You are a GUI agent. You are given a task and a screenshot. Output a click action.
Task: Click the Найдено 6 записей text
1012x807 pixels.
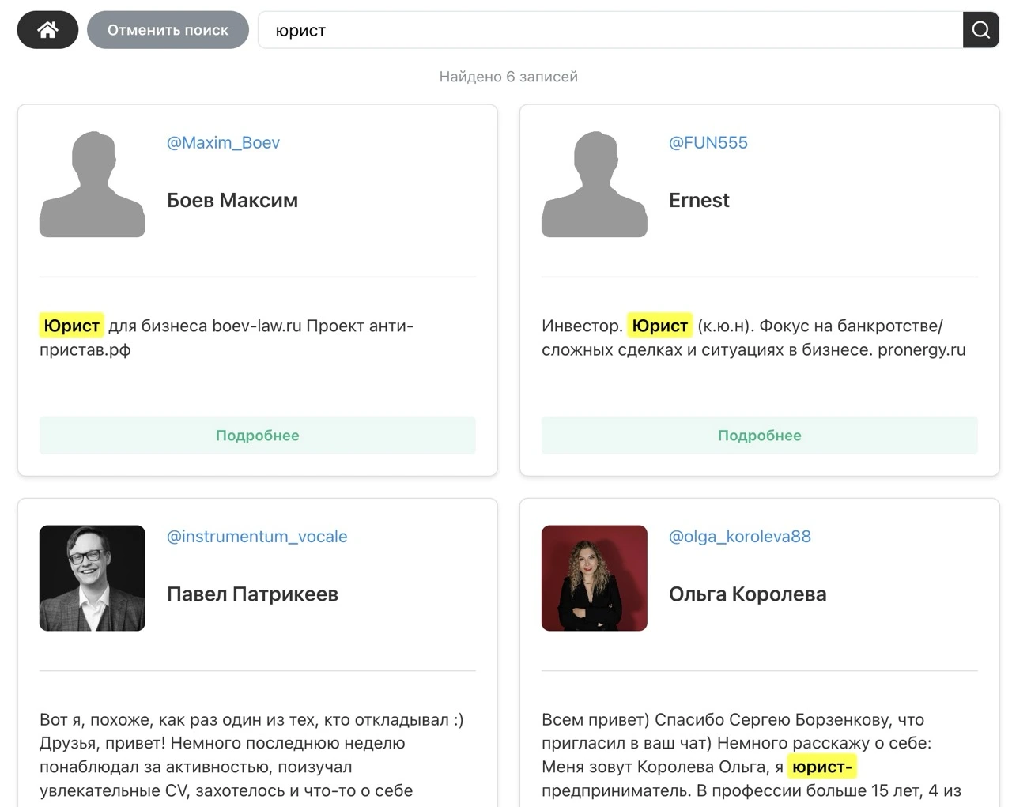508,77
